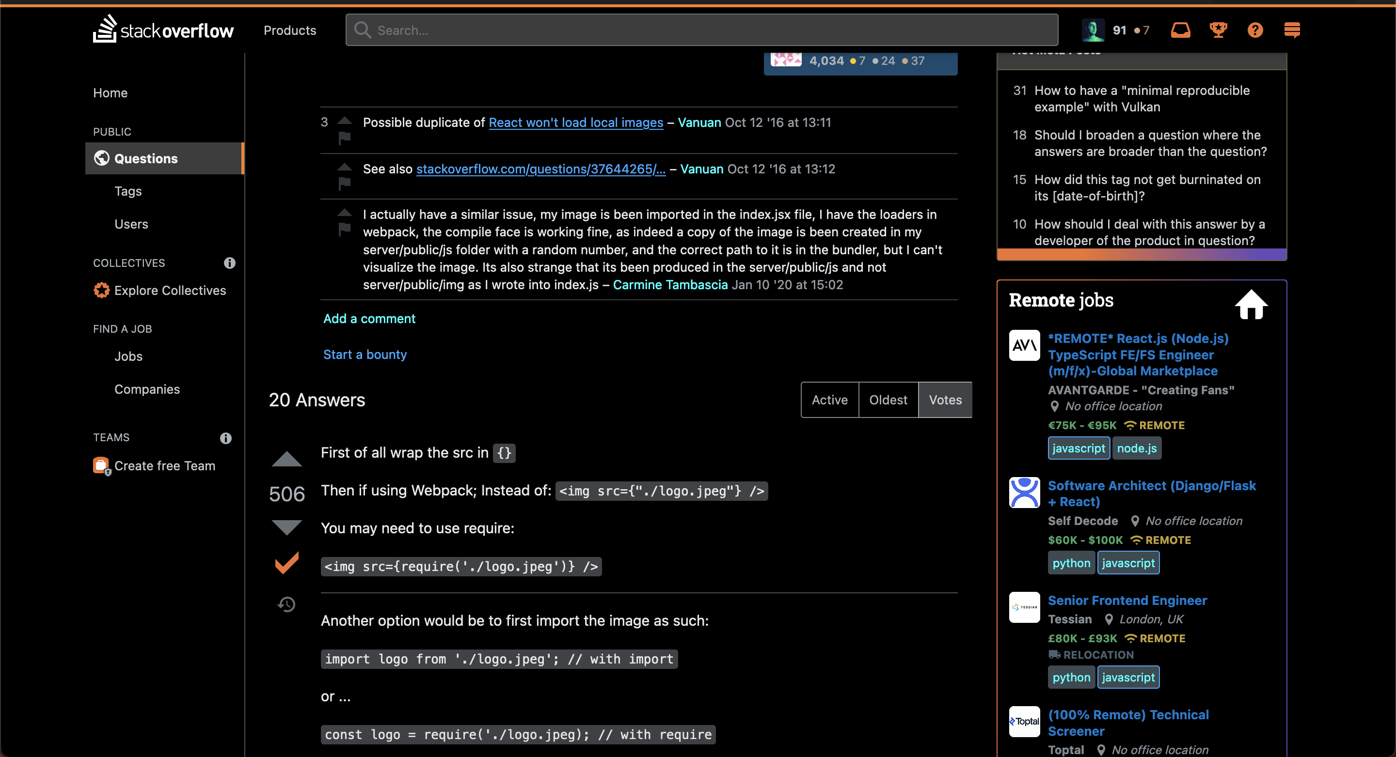
Task: Open the Stack Exchange sites menu icon
Action: 1292,30
